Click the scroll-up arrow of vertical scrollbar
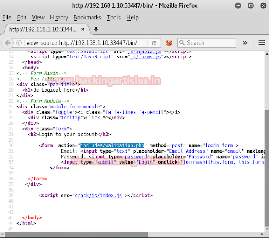 pyautogui.click(x=267, y=54)
